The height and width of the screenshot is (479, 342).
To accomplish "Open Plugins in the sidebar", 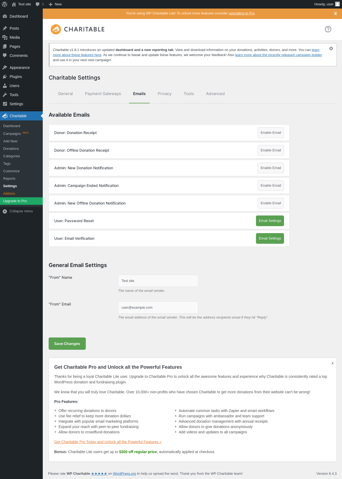I will point(21,77).
